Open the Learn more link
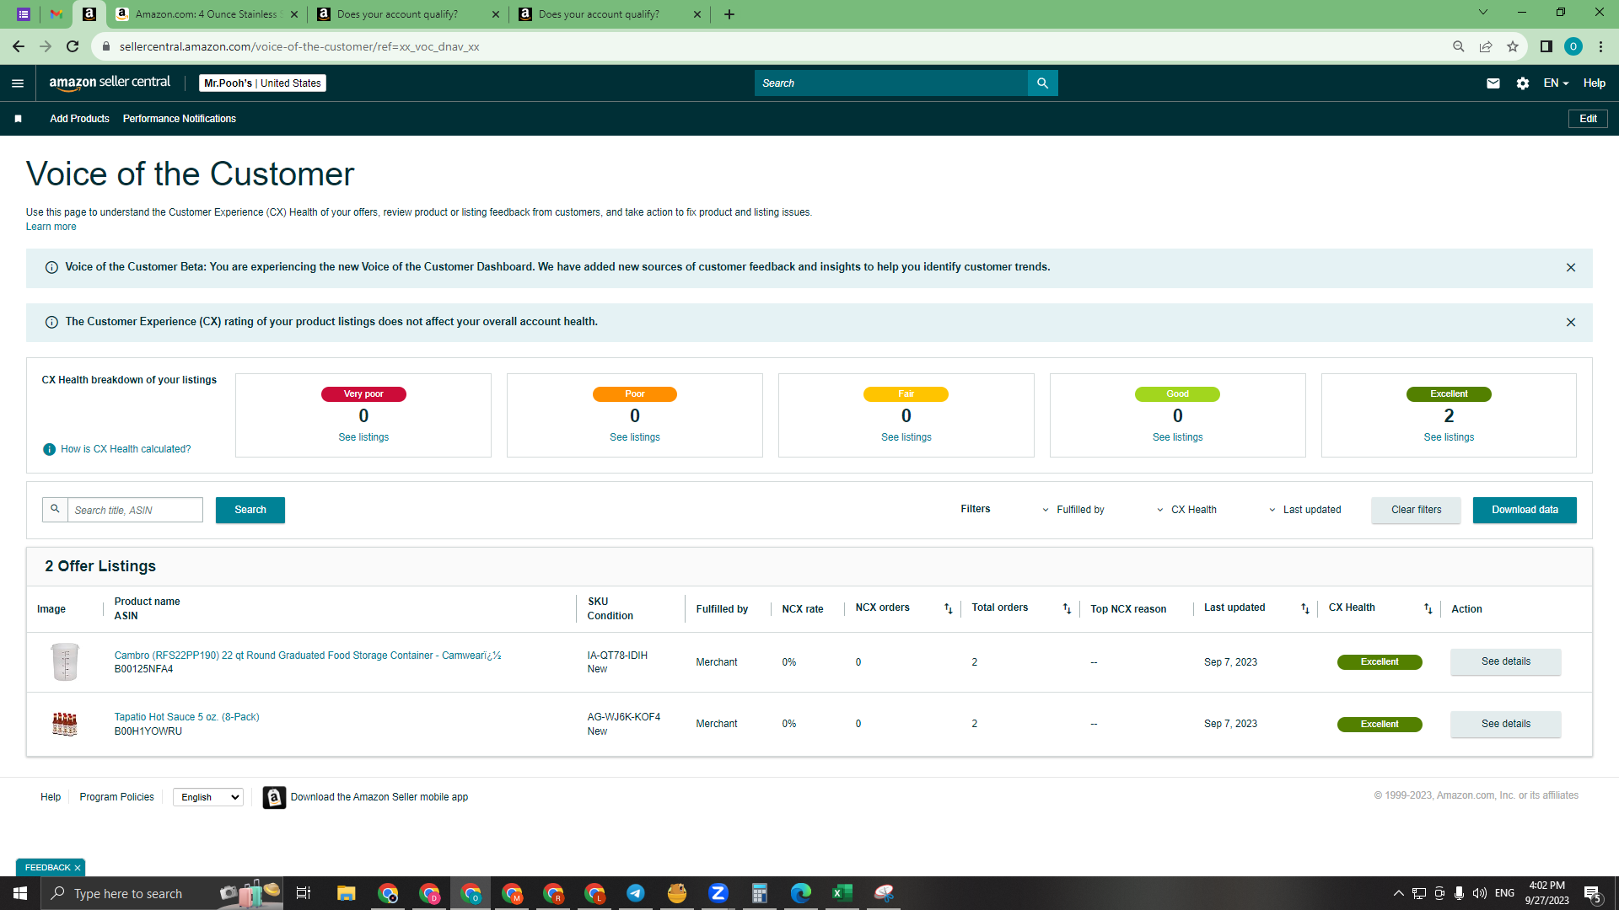Screen dimensions: 1619x910 pyautogui.click(x=51, y=227)
